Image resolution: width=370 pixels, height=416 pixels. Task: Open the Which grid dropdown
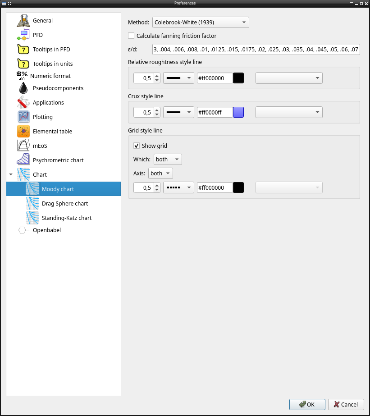[168, 159]
